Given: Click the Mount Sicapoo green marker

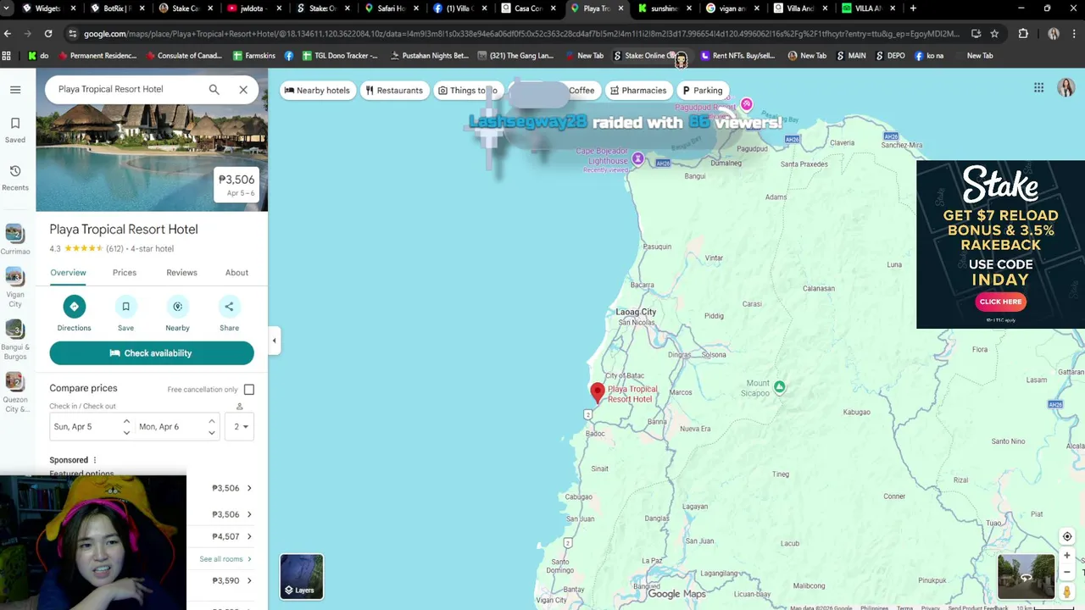Looking at the screenshot, I should 779,387.
